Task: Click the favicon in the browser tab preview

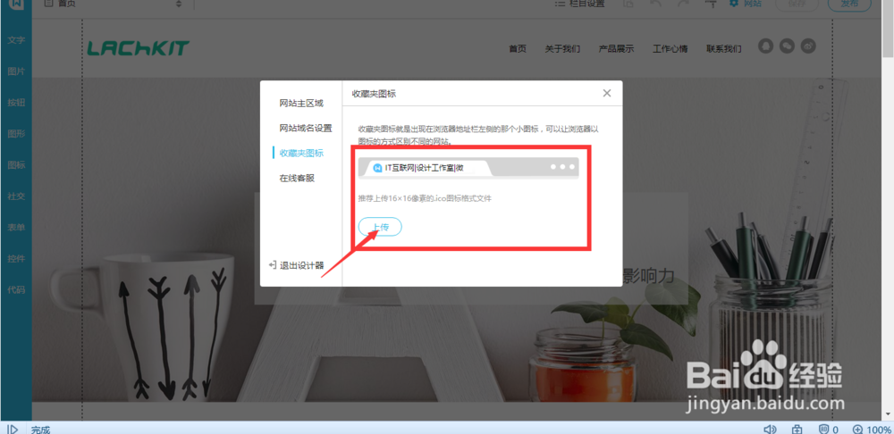Action: click(377, 168)
